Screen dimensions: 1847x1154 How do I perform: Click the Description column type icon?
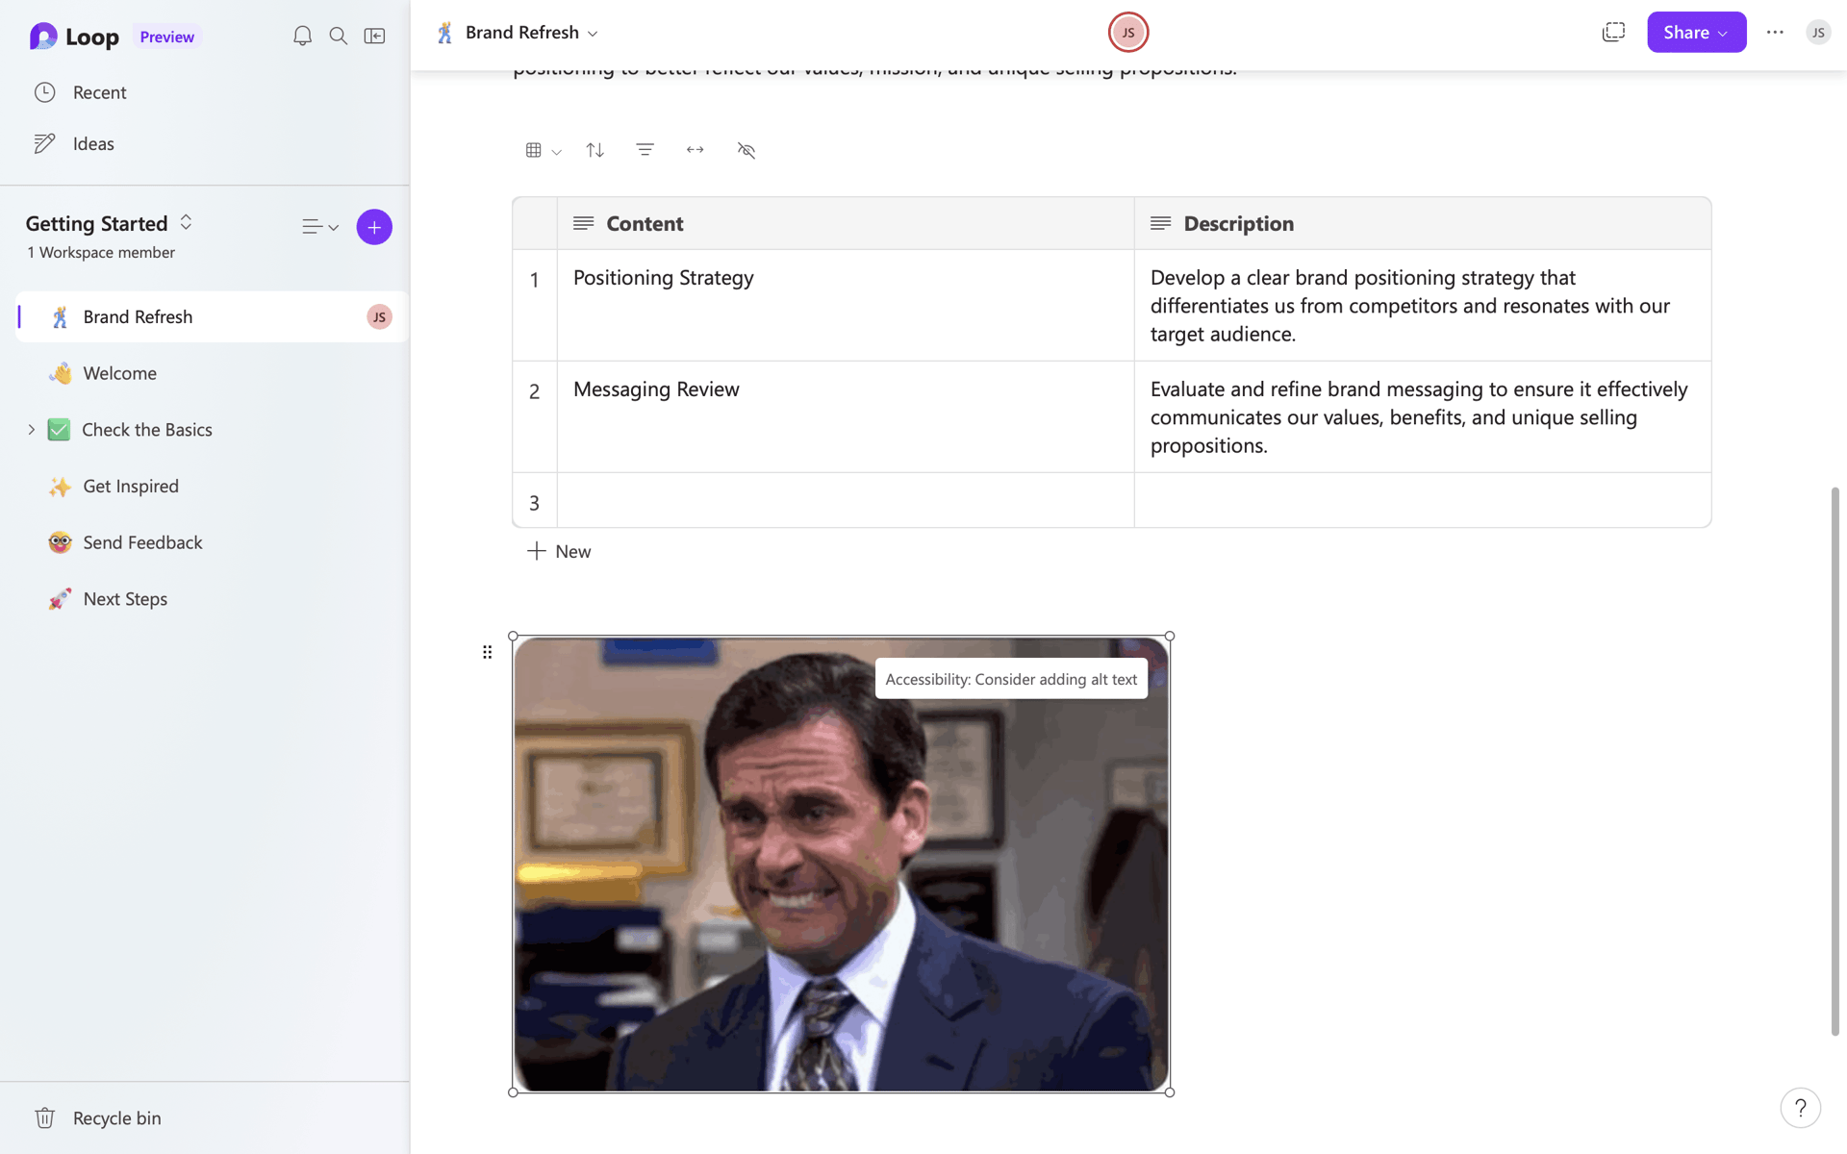click(1160, 223)
